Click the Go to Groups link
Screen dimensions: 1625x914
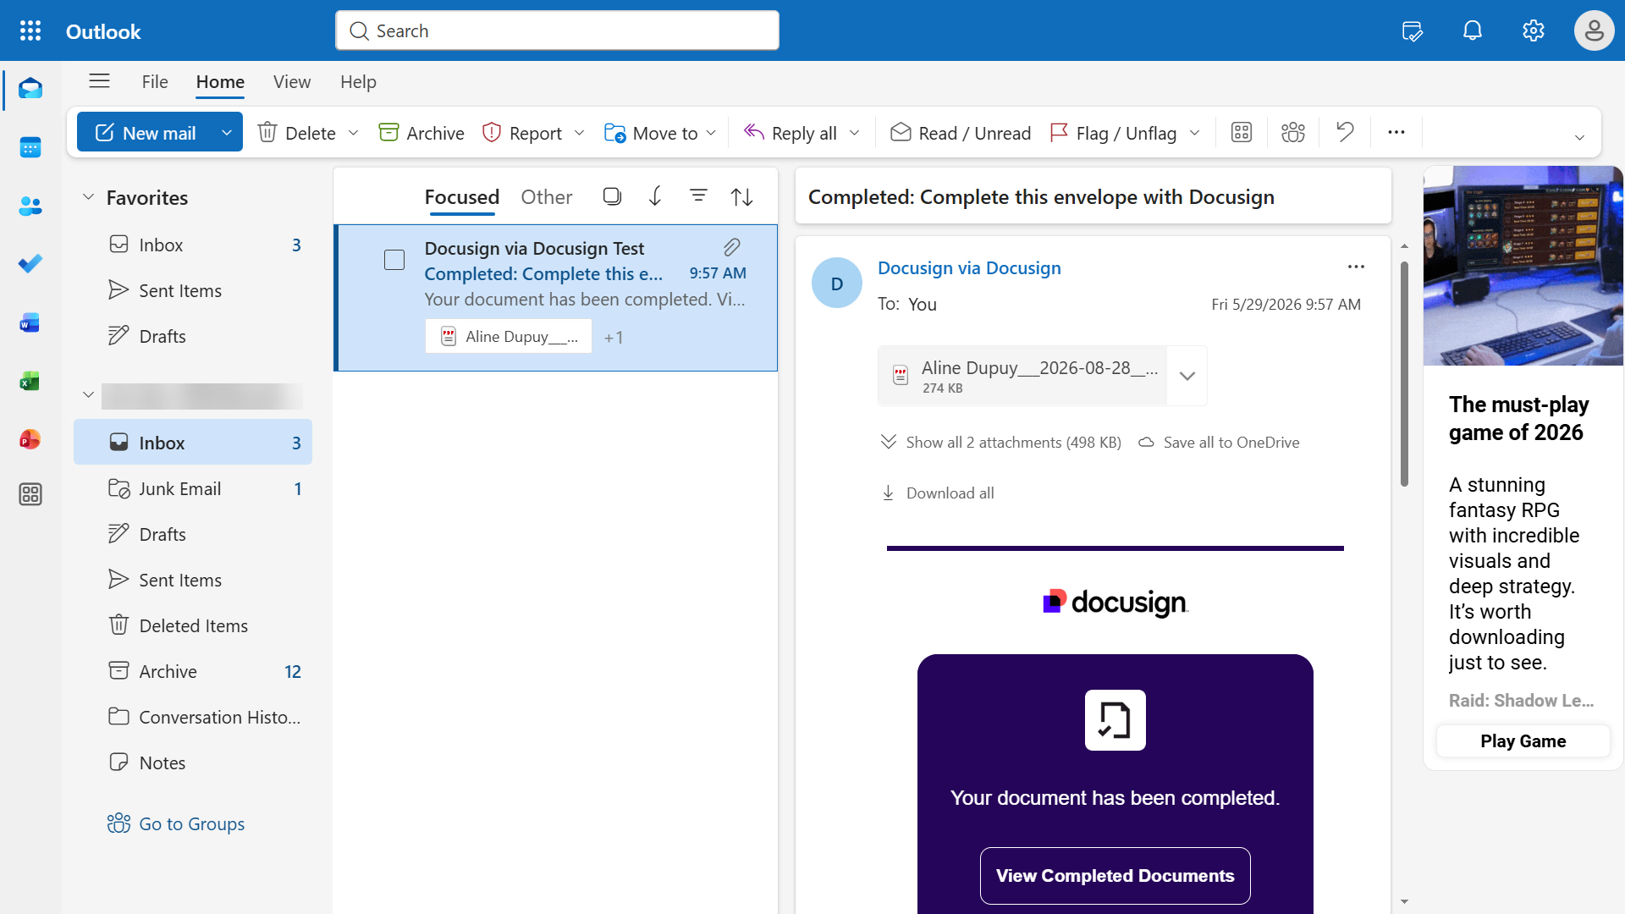point(176,823)
